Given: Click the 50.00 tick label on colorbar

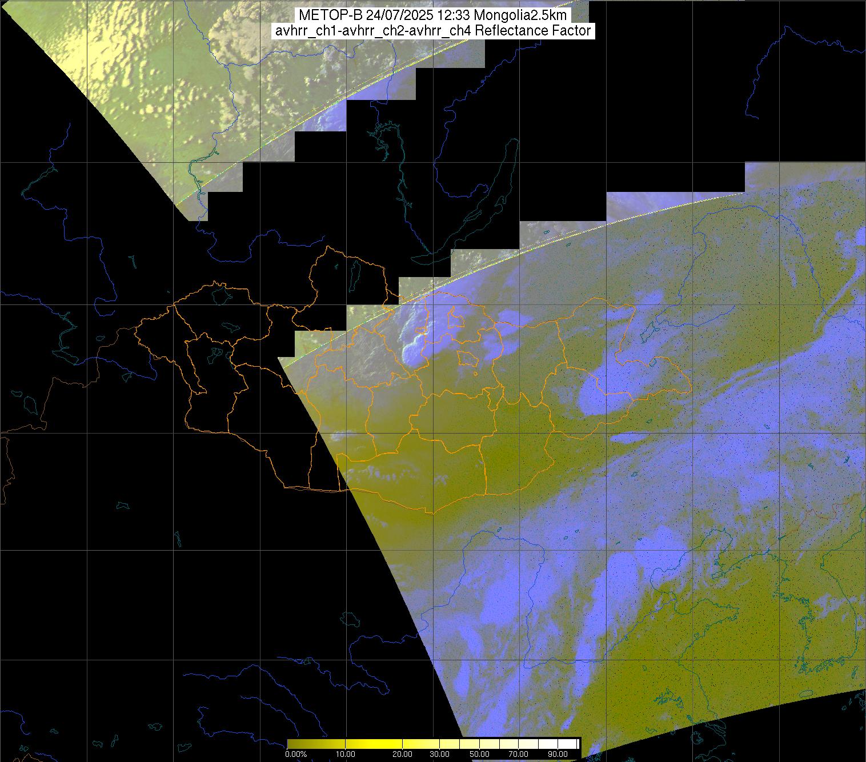Looking at the screenshot, I should pos(479,755).
